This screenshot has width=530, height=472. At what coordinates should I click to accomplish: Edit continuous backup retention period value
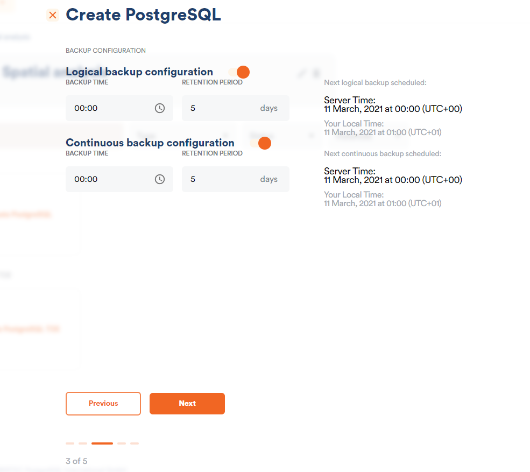tap(236, 179)
